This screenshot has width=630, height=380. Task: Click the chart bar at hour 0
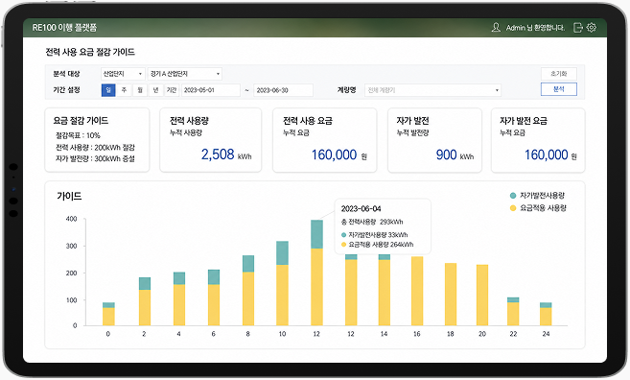click(108, 314)
